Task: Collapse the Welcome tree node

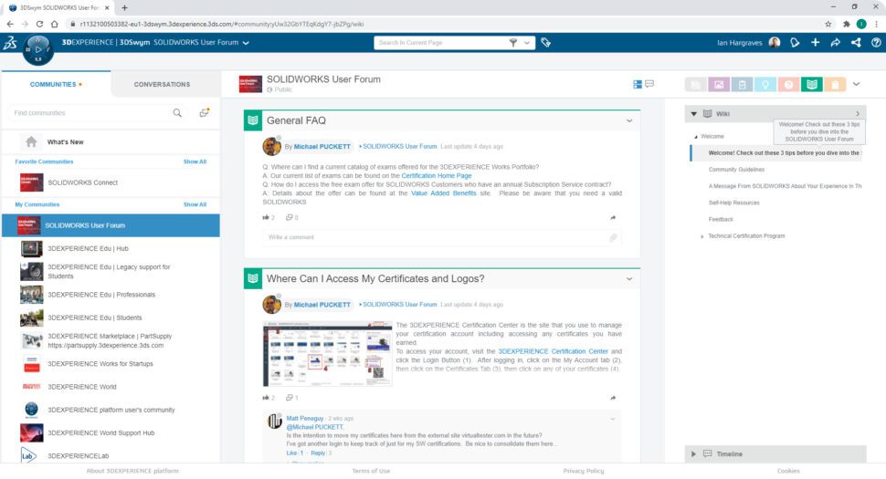Action: (696, 137)
